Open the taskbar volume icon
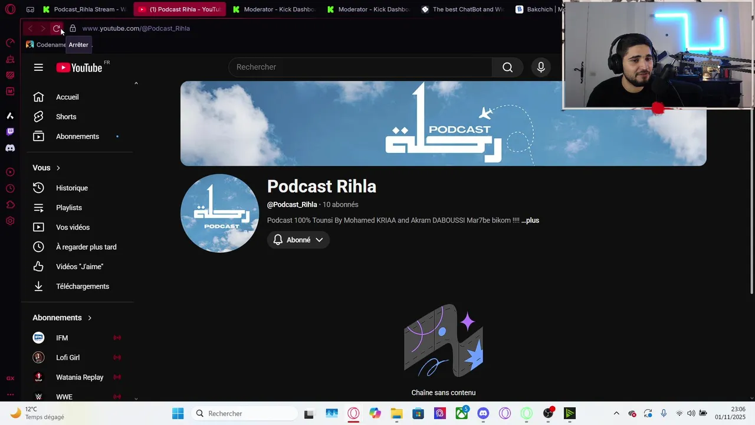 (x=691, y=413)
